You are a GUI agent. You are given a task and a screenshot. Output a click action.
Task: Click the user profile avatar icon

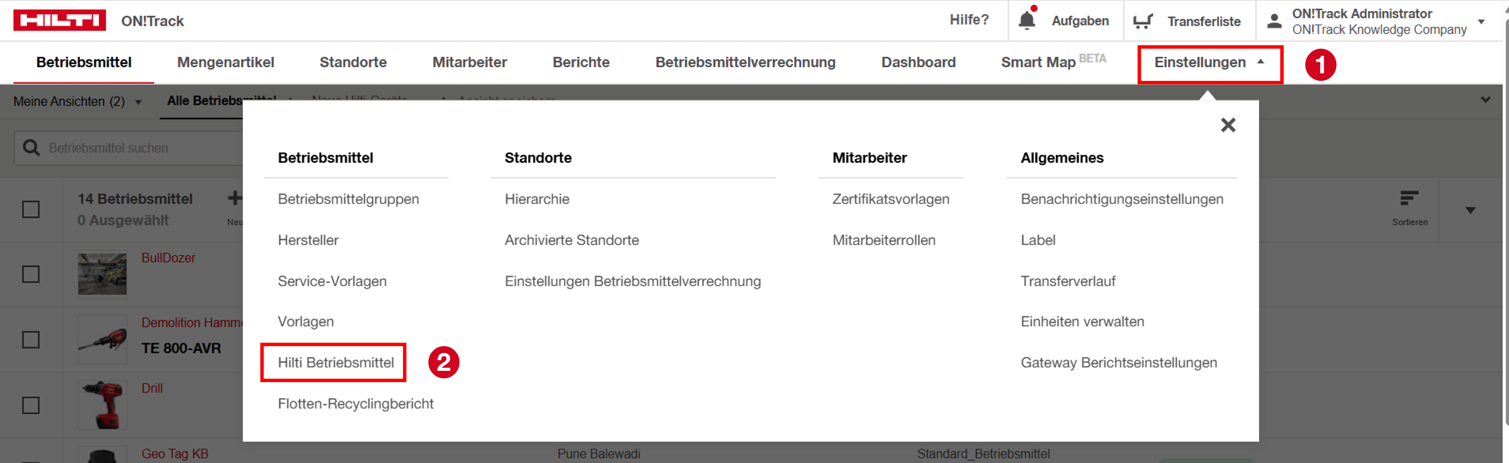(1273, 21)
